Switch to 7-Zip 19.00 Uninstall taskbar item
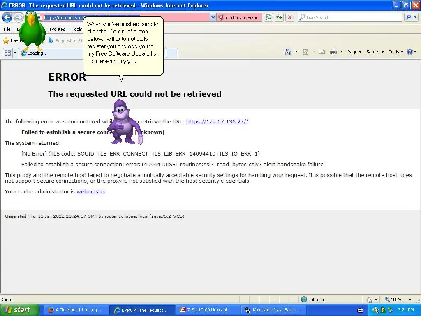Image resolution: width=421 pixels, height=316 pixels. (x=208, y=310)
